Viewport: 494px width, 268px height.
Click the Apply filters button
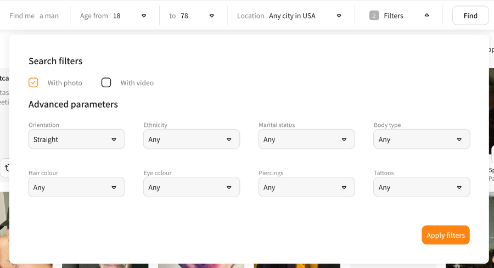pyautogui.click(x=446, y=235)
